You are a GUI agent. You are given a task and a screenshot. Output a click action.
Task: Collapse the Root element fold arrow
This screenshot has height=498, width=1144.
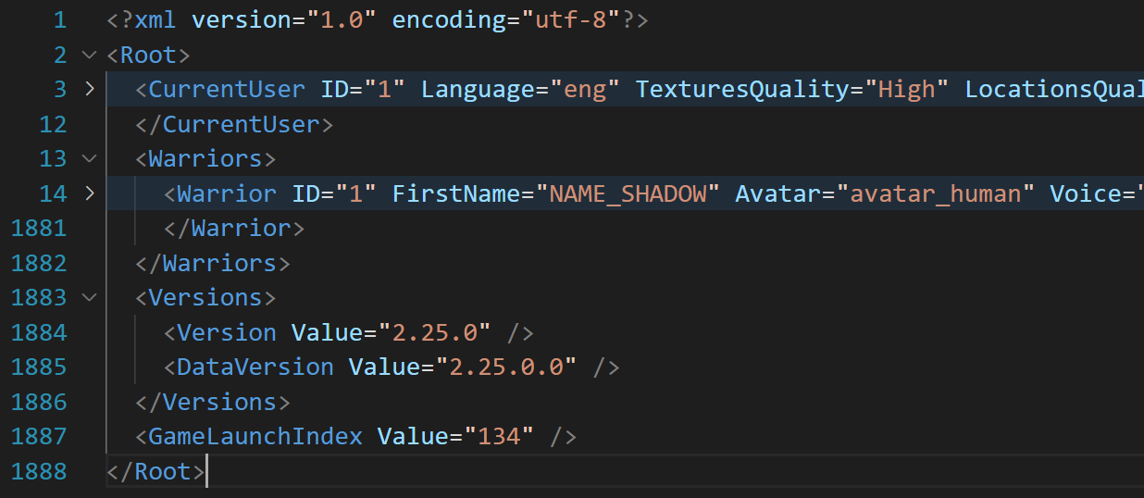pos(89,55)
